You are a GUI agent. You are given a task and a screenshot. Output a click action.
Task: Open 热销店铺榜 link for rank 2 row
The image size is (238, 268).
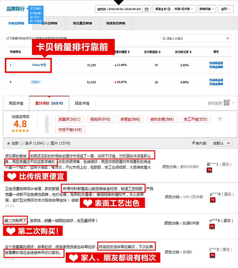216,84
